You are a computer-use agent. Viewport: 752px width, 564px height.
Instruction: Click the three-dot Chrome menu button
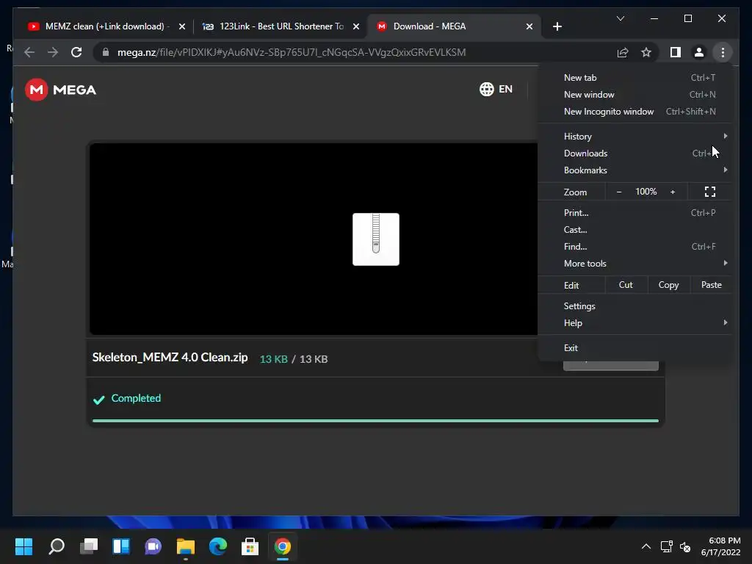(723, 52)
